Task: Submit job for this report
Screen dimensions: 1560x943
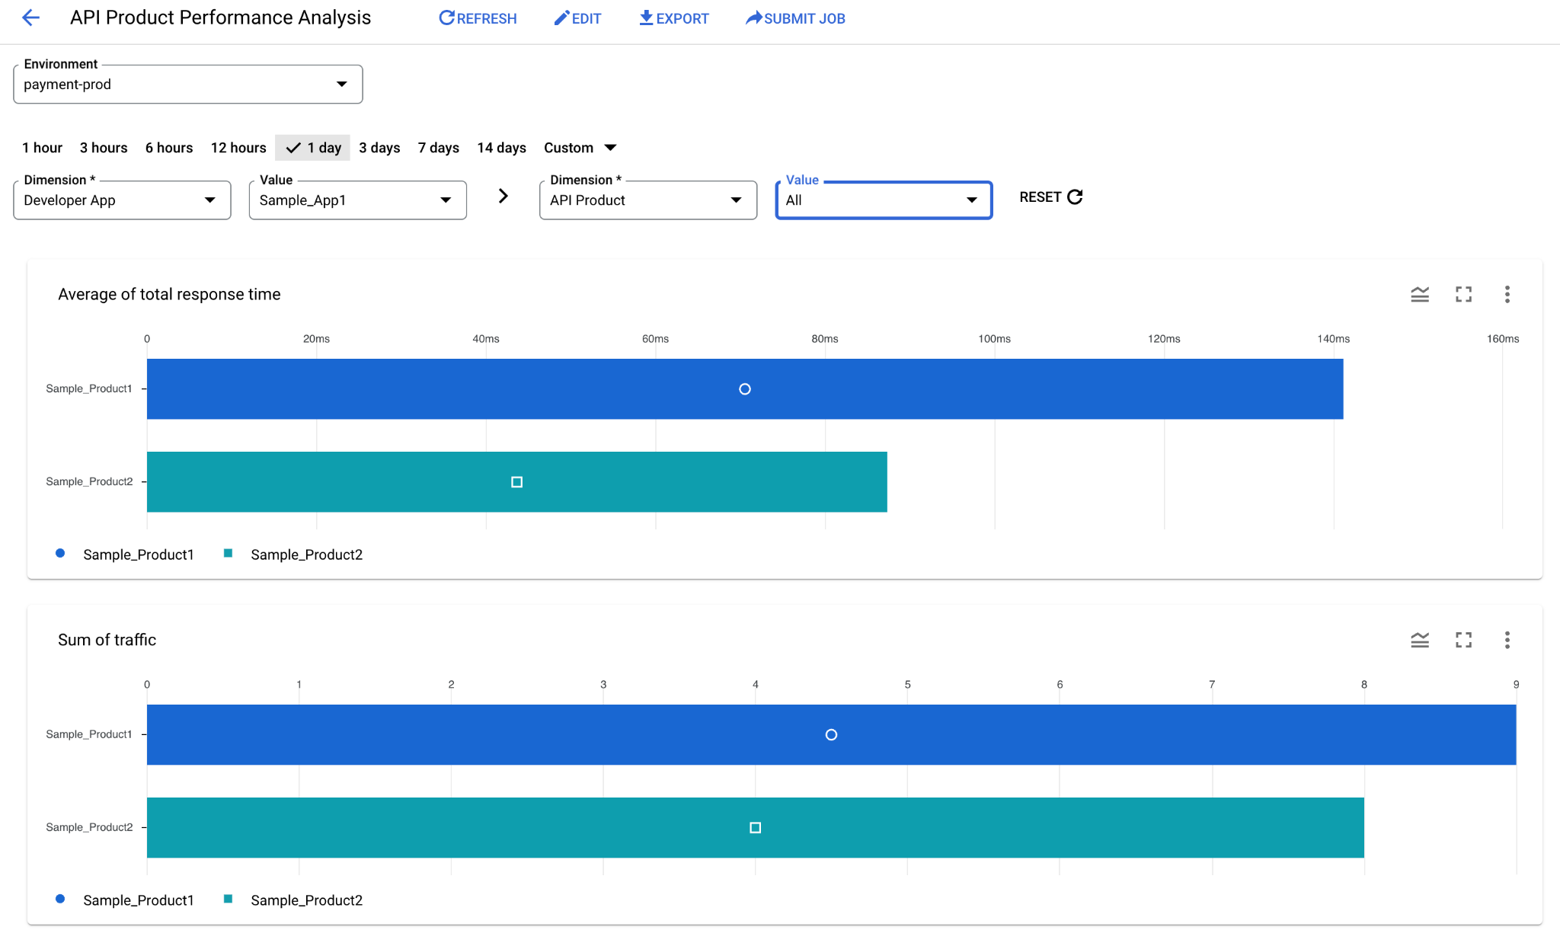Action: click(x=795, y=18)
